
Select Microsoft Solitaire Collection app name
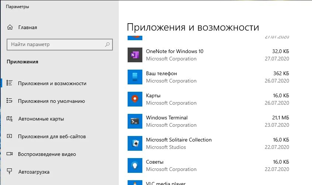pos(179,140)
